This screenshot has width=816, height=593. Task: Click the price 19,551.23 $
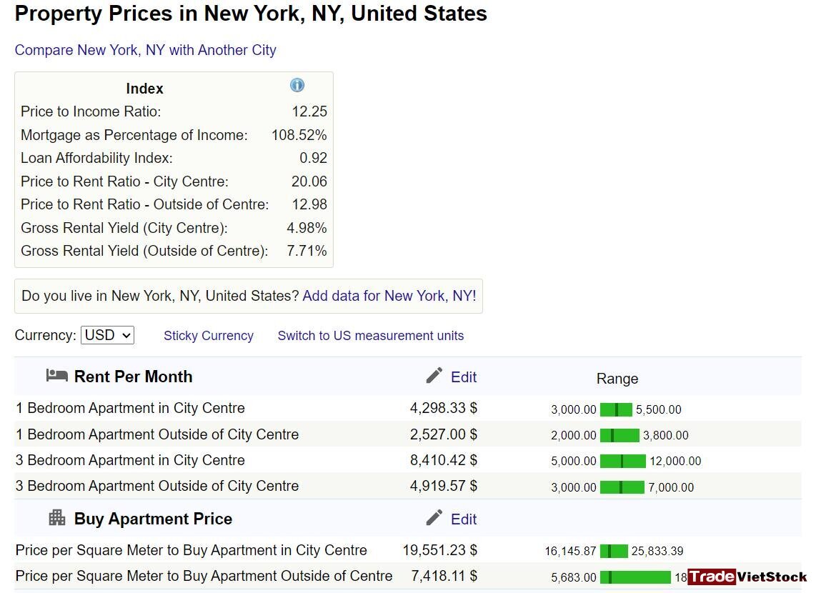tap(439, 550)
